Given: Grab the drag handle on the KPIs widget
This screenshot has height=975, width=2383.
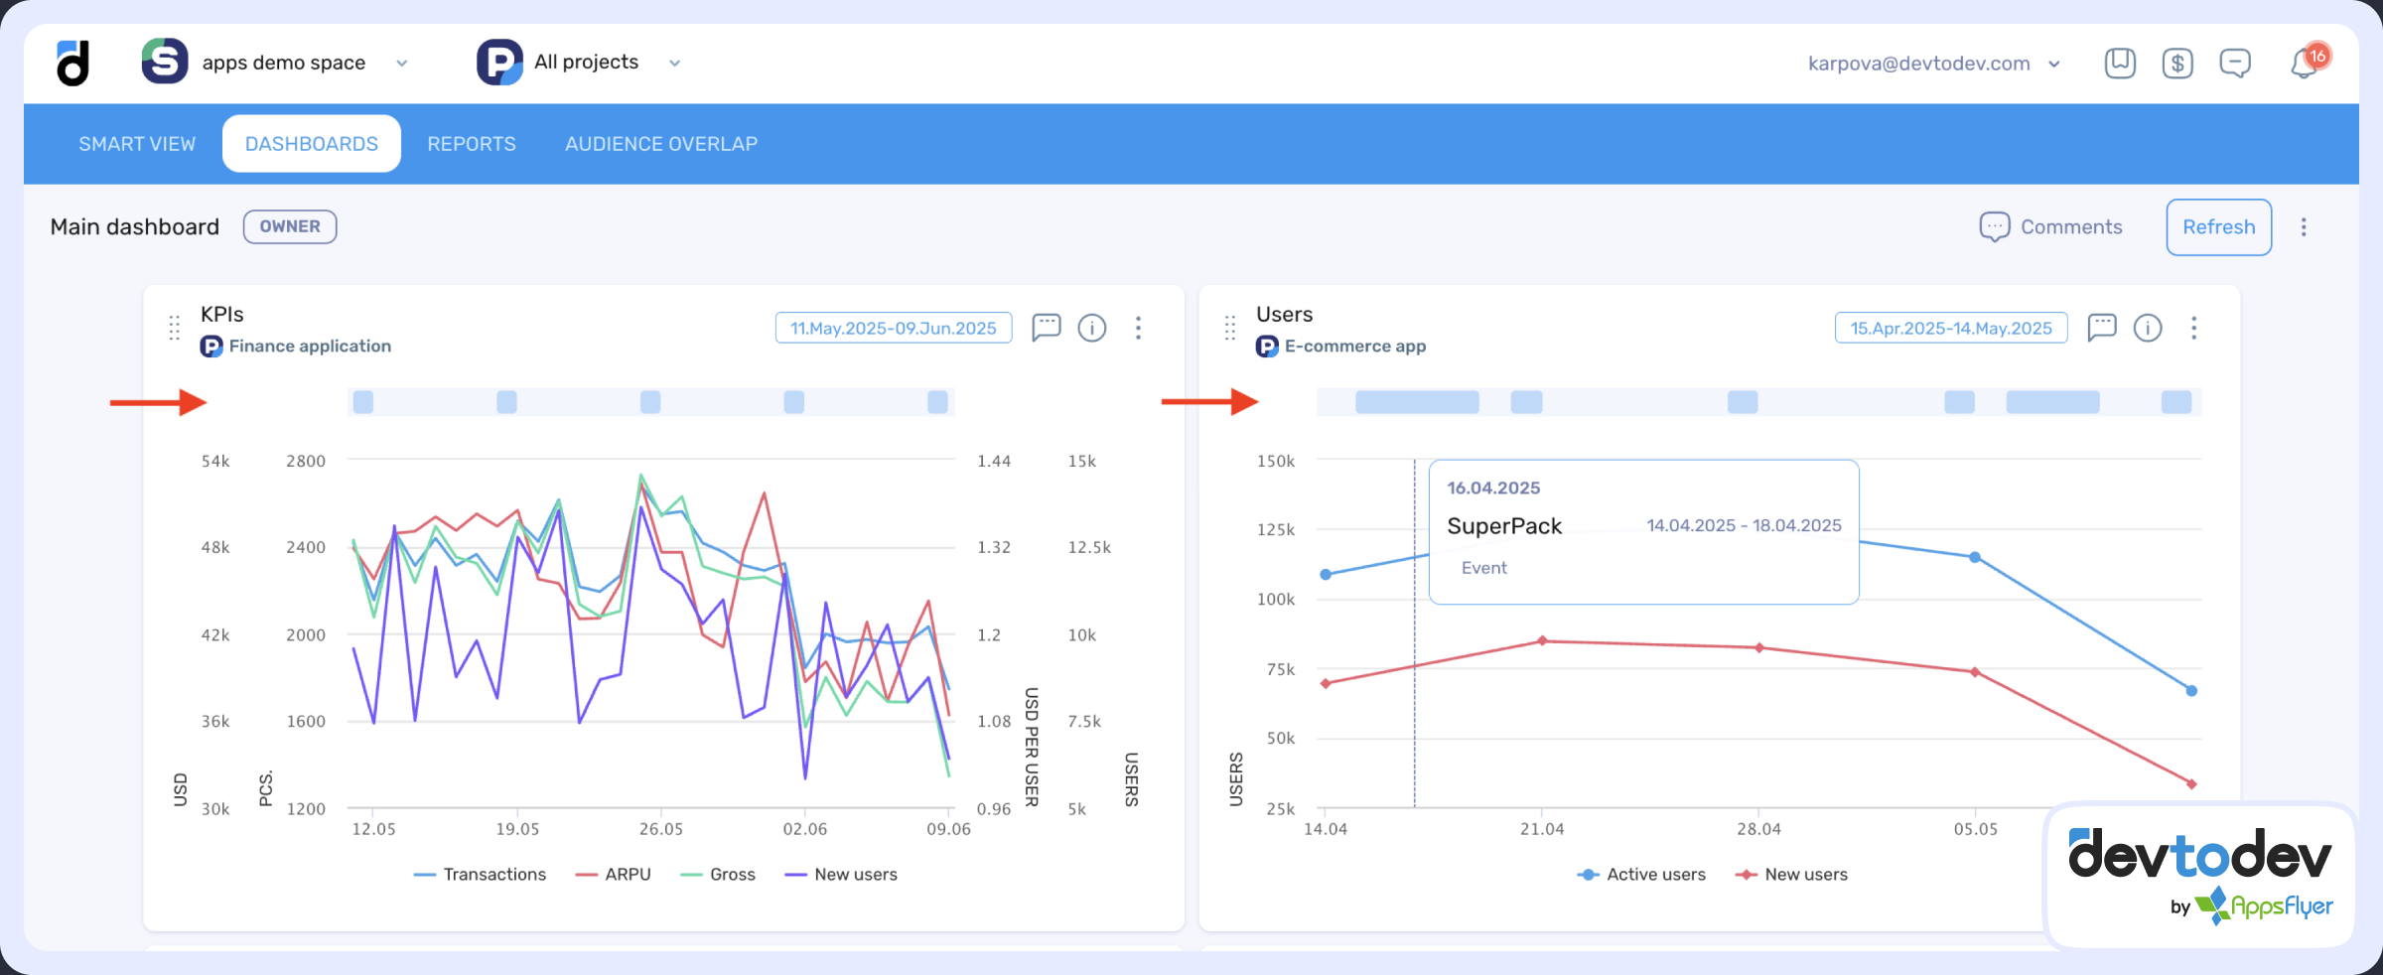Looking at the screenshot, I should point(173,328).
